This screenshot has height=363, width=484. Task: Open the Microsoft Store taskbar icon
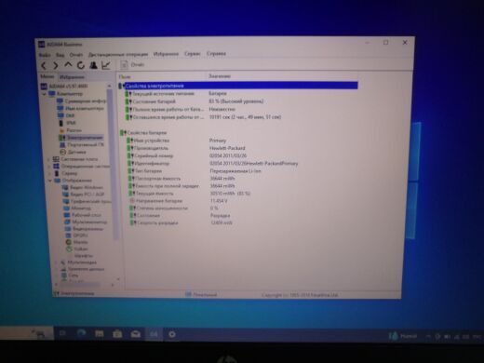(117, 334)
